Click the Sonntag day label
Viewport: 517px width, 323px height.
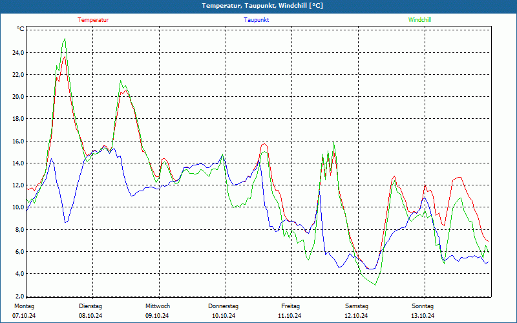tap(423, 306)
